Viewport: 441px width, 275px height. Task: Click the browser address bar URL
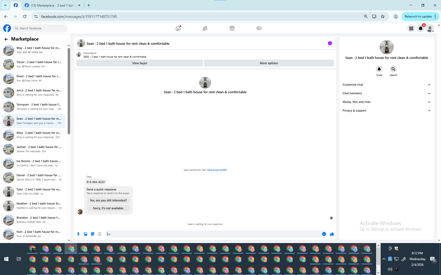[79, 16]
